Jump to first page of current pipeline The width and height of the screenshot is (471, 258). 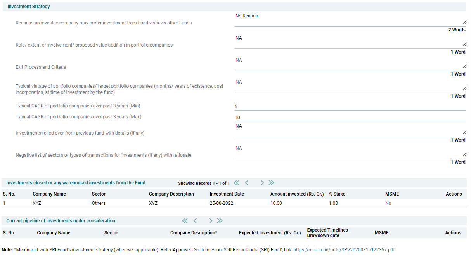point(185,221)
